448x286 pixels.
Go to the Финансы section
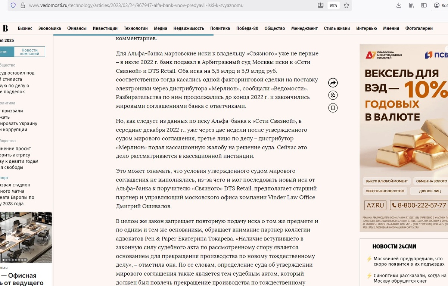click(x=77, y=28)
